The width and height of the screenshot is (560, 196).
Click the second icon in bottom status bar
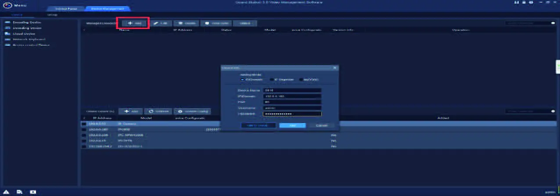pos(19,192)
